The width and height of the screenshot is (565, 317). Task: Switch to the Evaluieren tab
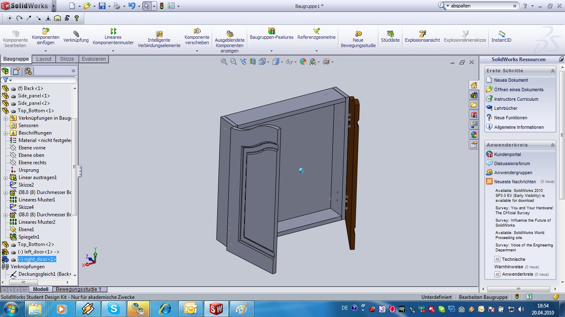[x=93, y=59]
